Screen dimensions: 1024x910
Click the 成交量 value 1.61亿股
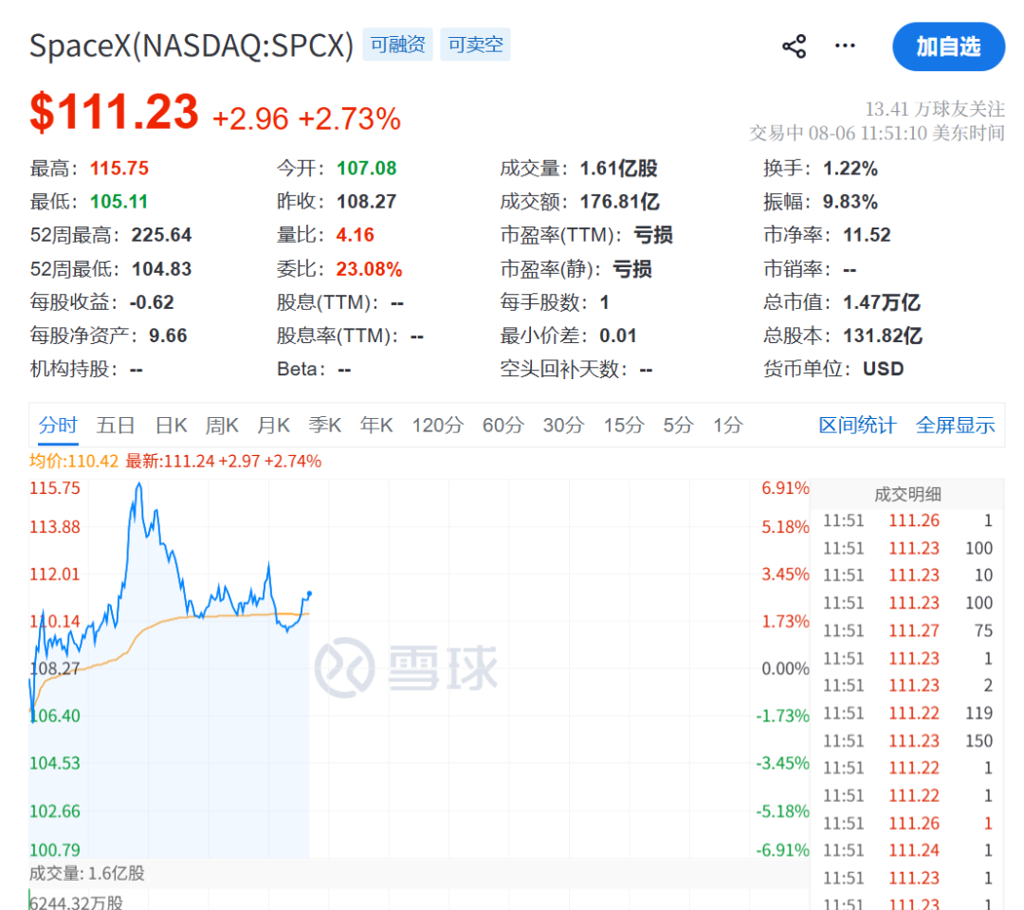(x=619, y=169)
